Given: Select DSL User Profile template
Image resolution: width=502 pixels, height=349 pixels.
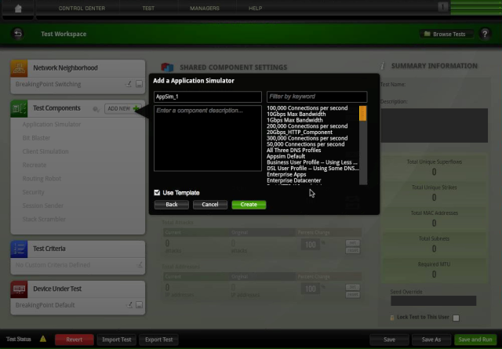Looking at the screenshot, I should coord(312,169).
